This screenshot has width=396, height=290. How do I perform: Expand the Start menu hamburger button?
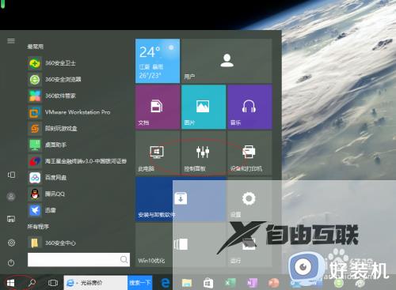tap(11, 40)
